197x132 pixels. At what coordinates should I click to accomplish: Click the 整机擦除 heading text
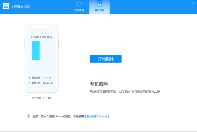click(x=99, y=84)
